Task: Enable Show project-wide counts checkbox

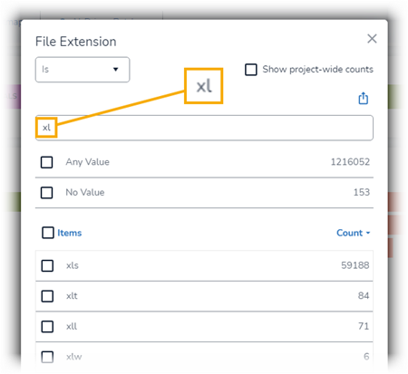Action: pos(251,70)
